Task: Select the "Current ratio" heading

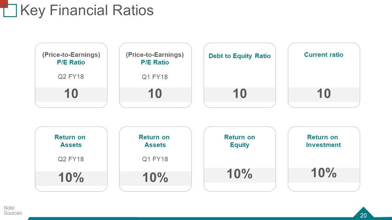Action: click(323, 55)
